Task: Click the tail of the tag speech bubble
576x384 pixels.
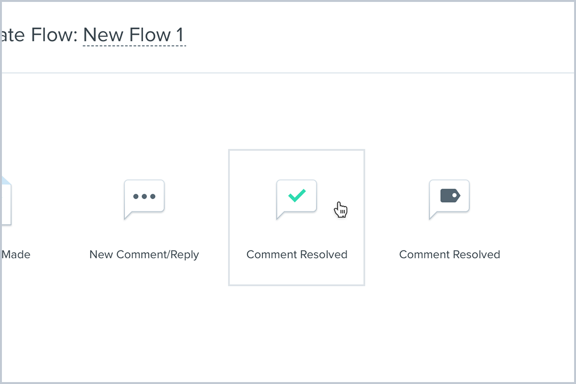Action: (432, 216)
